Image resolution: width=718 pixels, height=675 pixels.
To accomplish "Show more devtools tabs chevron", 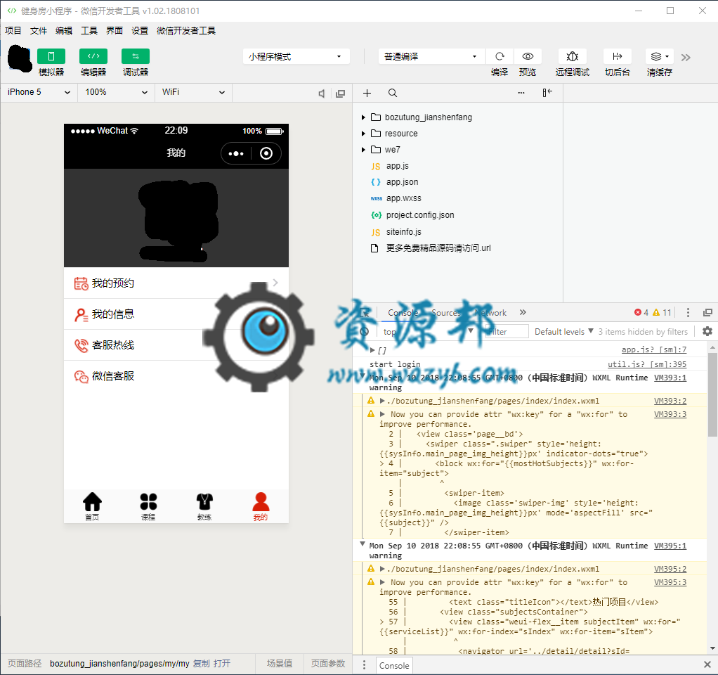I will click(x=523, y=312).
